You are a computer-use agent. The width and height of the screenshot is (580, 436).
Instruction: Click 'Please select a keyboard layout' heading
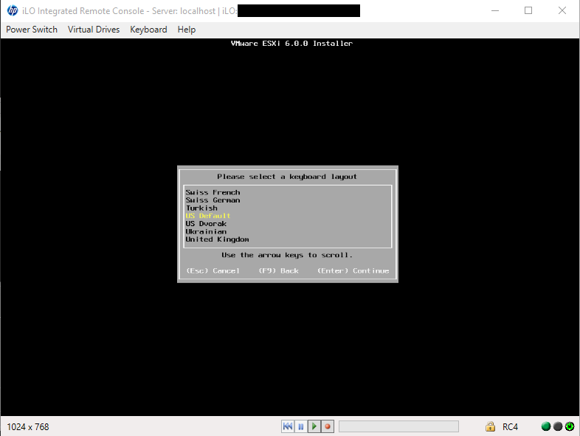point(287,177)
